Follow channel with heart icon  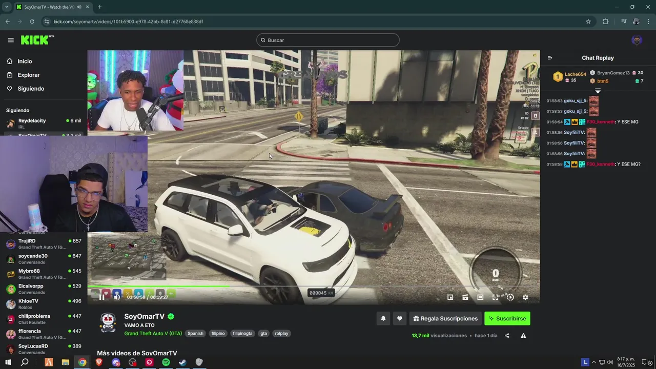coord(399,318)
